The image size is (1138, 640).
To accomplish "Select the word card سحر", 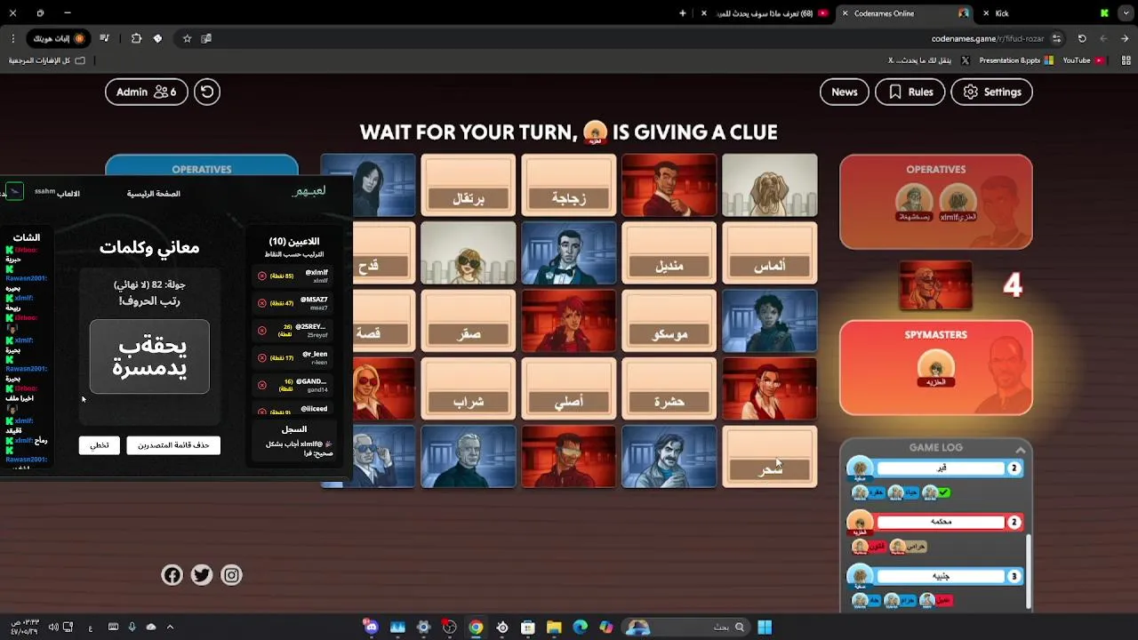I will click(x=770, y=457).
